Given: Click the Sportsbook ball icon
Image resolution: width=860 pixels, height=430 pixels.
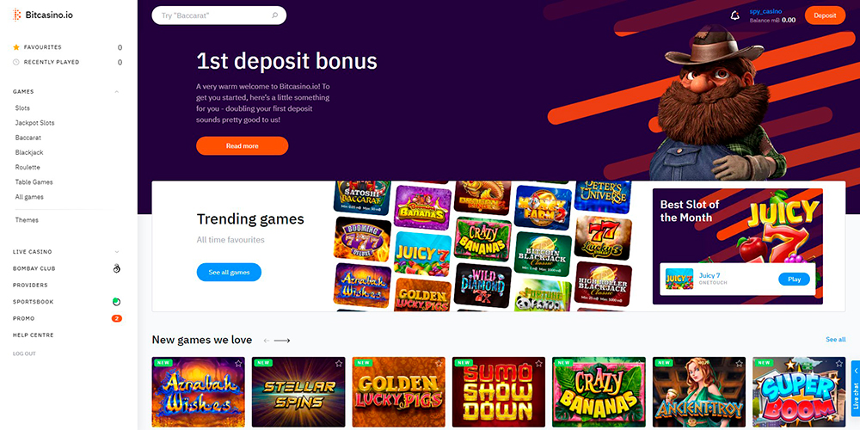Looking at the screenshot, I should point(116,302).
